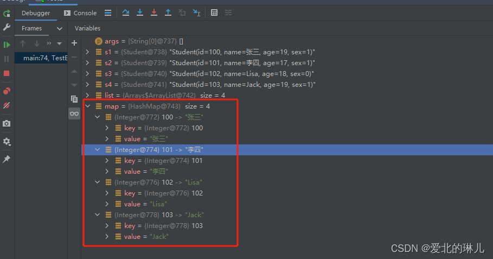
Task: Click the Variables panel header
Action: pyautogui.click(x=88, y=28)
